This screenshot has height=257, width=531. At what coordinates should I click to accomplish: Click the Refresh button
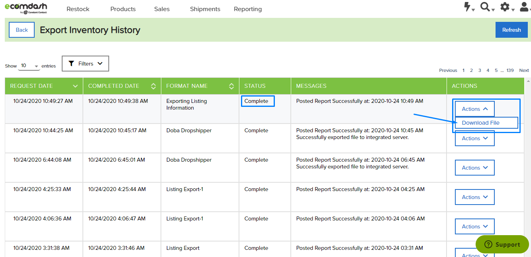coord(511,30)
